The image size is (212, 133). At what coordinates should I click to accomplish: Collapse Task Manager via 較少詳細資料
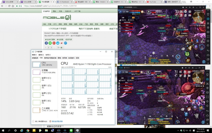click(x=40, y=121)
